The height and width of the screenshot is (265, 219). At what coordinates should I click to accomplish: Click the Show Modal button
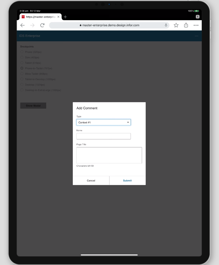click(x=33, y=106)
